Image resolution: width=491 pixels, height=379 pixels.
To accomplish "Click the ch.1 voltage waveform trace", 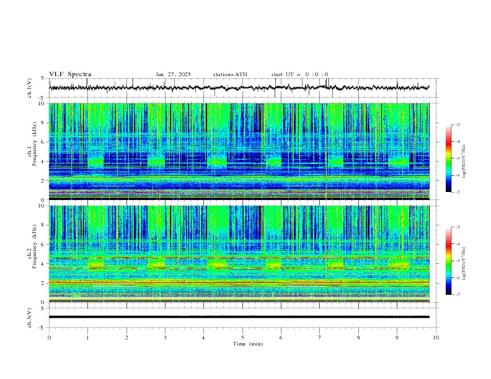I will (239, 88).
